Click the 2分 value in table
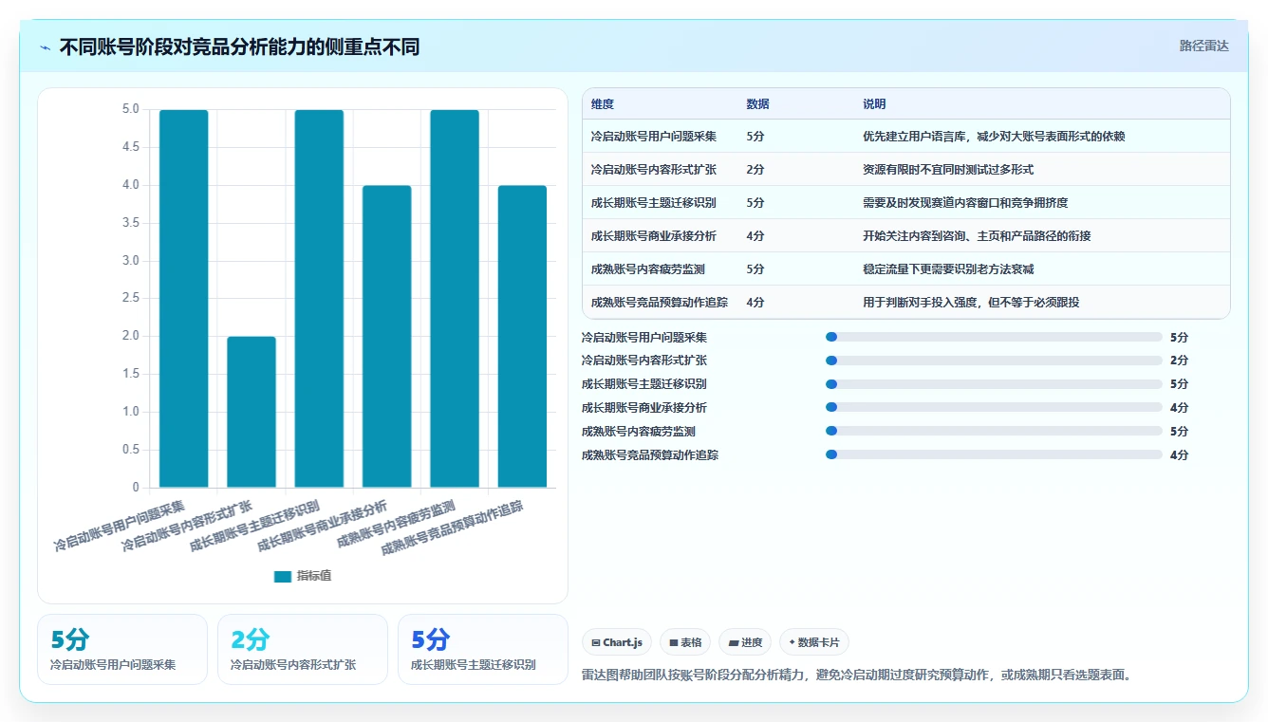 tap(755, 170)
